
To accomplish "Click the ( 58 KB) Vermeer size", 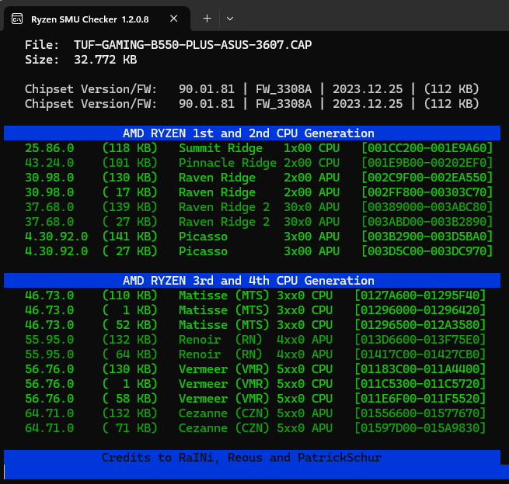I will pyautogui.click(x=130, y=399).
